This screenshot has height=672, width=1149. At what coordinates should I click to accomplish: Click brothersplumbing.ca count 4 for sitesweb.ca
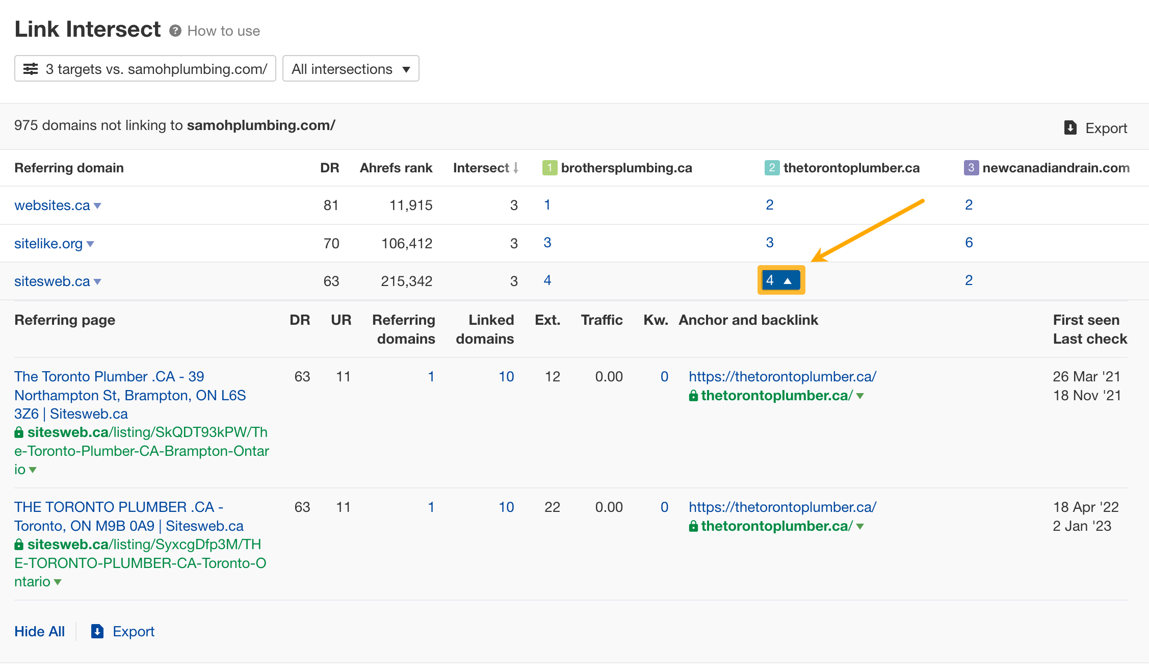coord(547,280)
